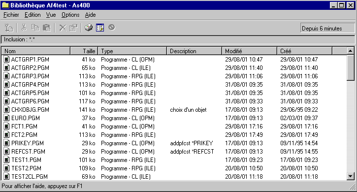Image resolution: width=357 pixels, height=192 pixels.
Task: Click the Paste clipboard icon
Action: (x=47, y=28)
